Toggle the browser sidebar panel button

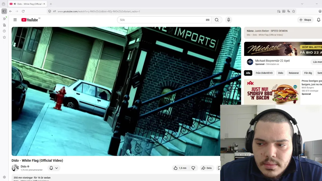coord(4,11)
